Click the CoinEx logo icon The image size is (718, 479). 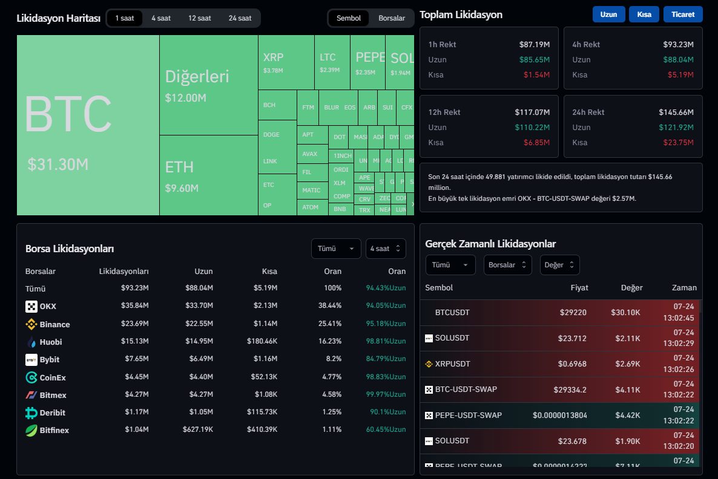click(31, 377)
